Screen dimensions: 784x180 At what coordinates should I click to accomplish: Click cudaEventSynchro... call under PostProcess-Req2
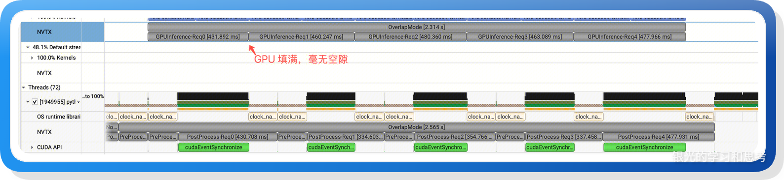tap(440, 147)
